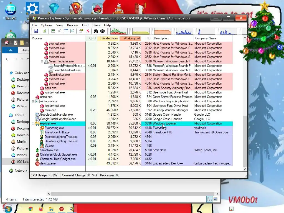
Task: Click the Commit Charge status bar entry
Action: pyautogui.click(x=80, y=175)
